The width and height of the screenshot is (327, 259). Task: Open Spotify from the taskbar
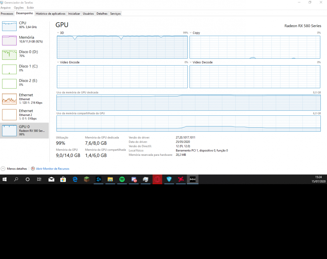pos(122,179)
